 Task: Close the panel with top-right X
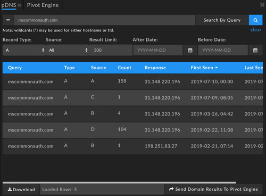(262, 5)
